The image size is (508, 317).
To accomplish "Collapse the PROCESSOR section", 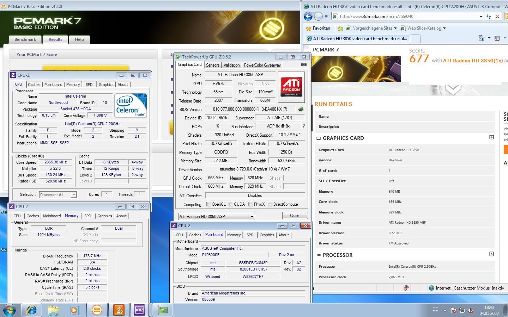I will 491,254.
